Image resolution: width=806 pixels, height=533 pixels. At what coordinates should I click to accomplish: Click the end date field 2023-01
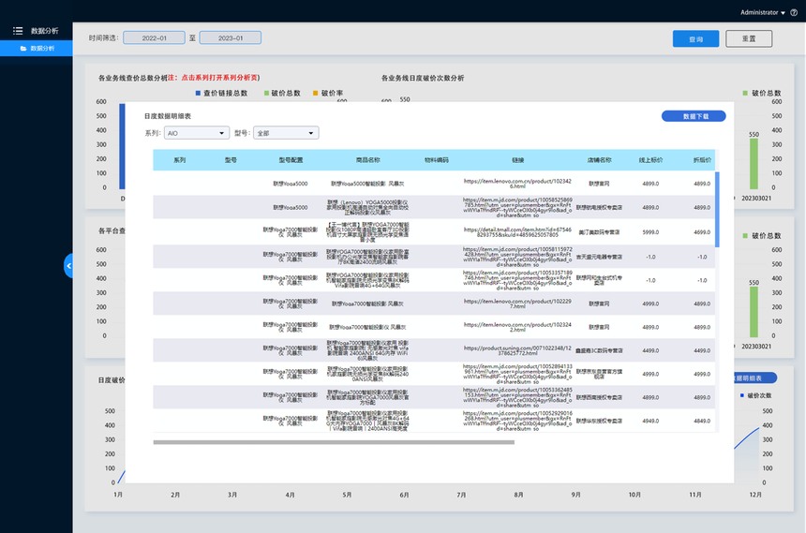point(231,38)
